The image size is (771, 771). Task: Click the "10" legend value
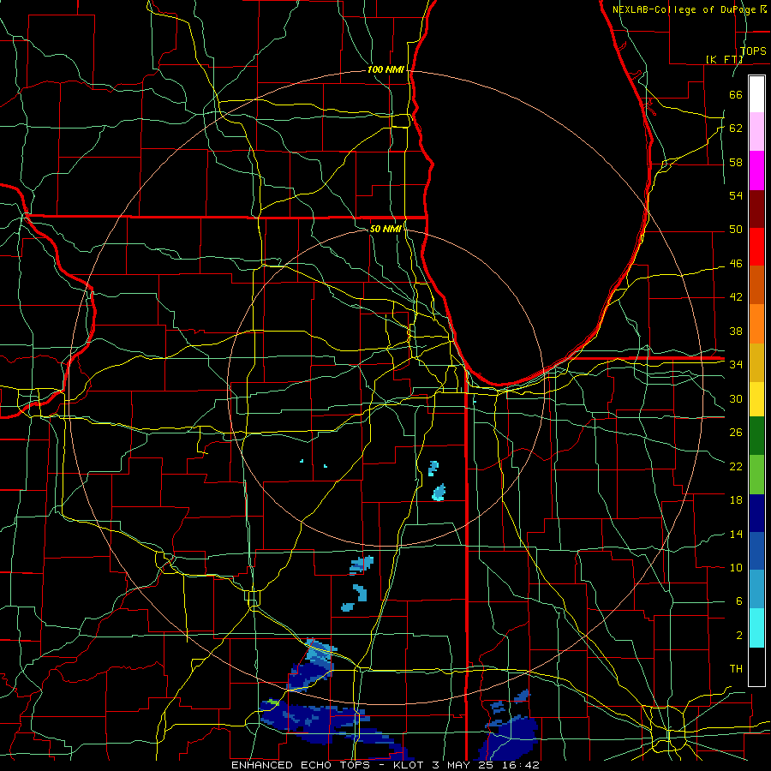tap(736, 568)
